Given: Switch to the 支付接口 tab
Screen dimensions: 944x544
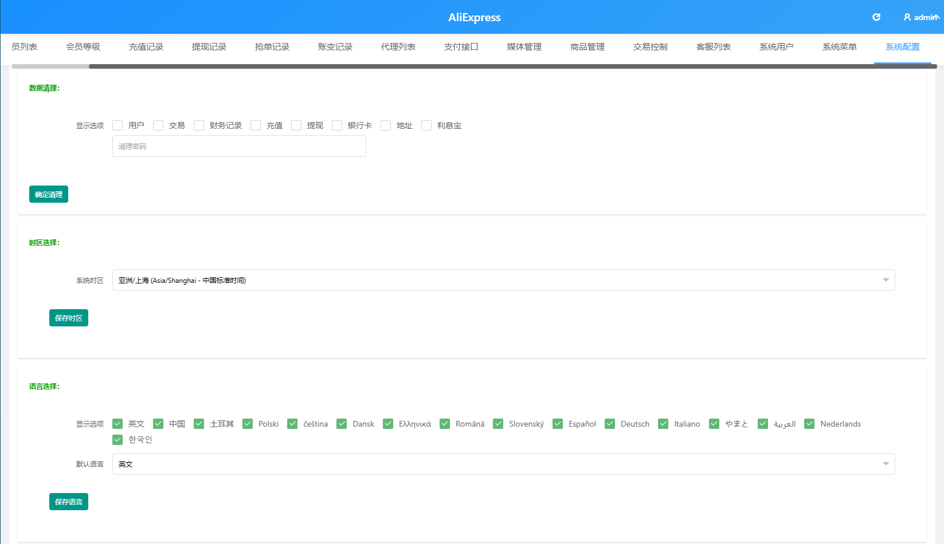Looking at the screenshot, I should (461, 47).
